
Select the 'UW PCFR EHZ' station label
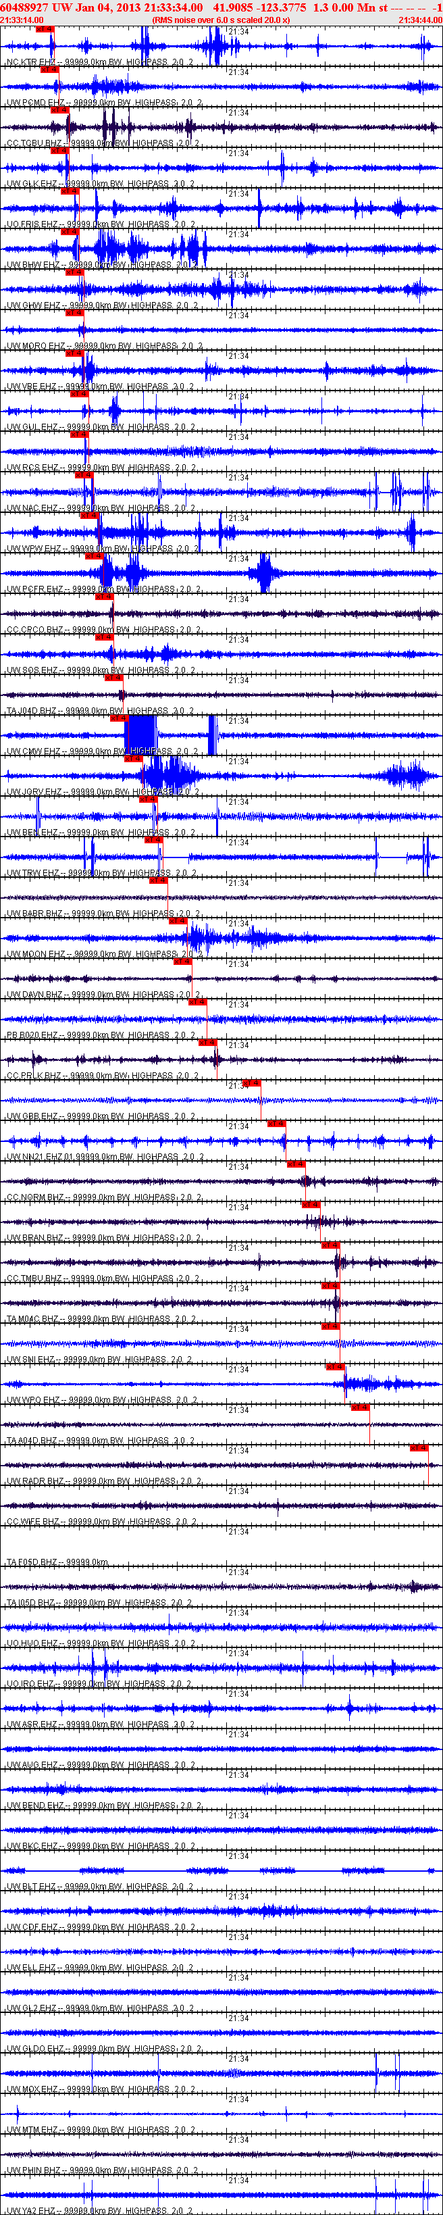point(34,589)
